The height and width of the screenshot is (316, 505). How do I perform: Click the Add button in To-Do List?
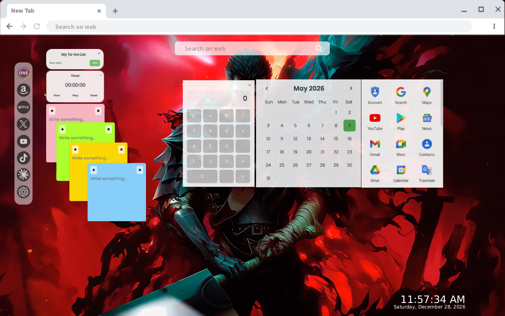pyautogui.click(x=94, y=63)
